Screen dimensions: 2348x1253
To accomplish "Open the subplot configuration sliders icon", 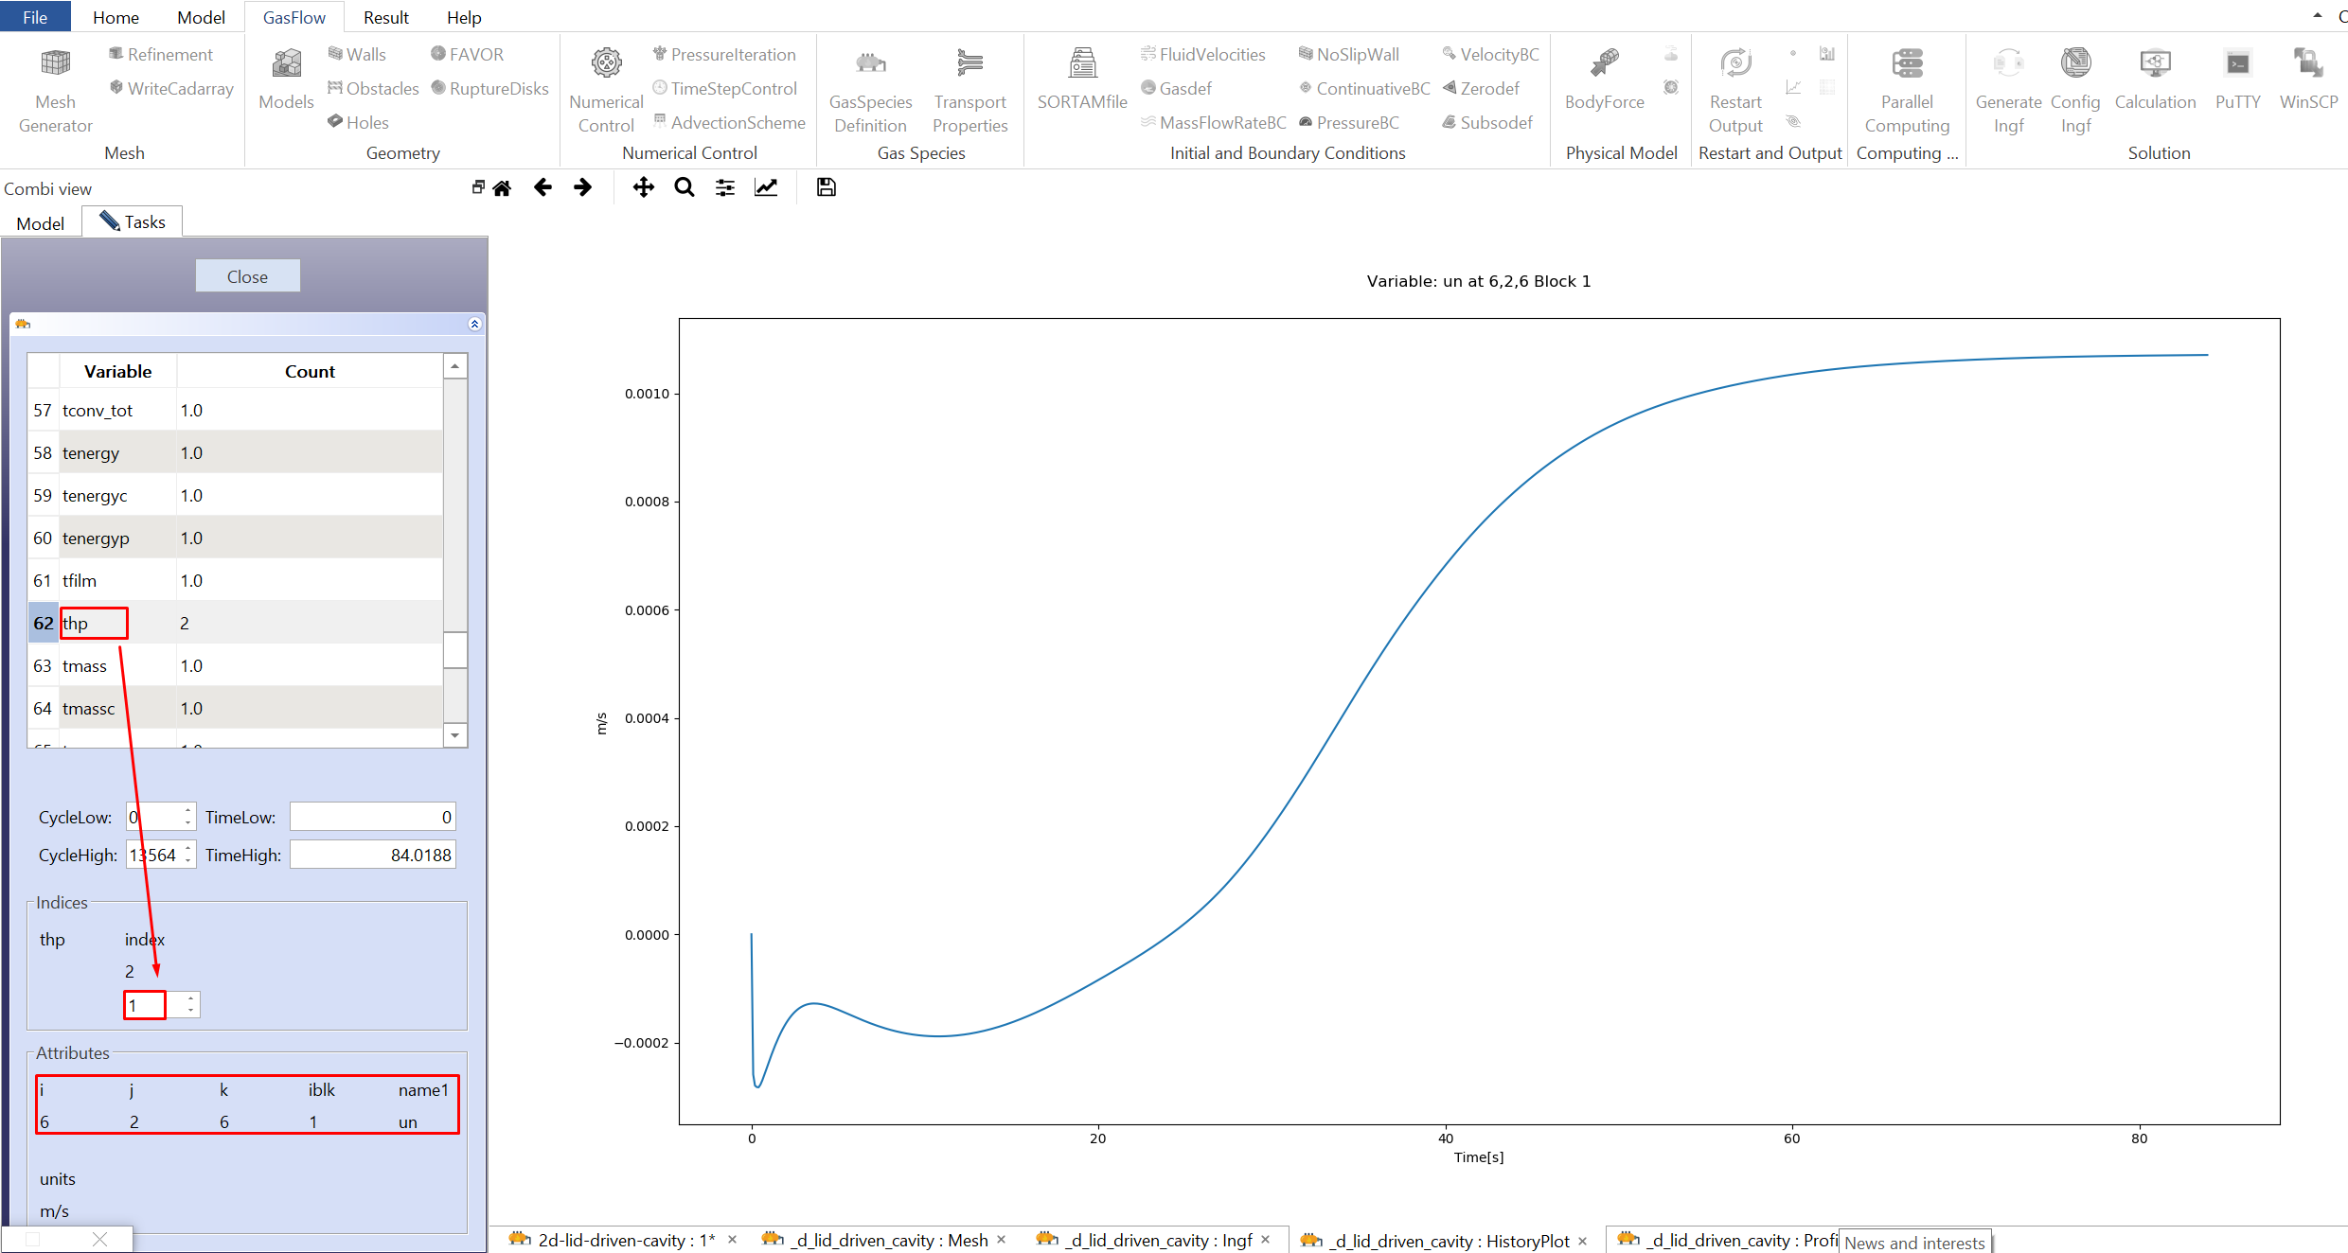I will (725, 188).
